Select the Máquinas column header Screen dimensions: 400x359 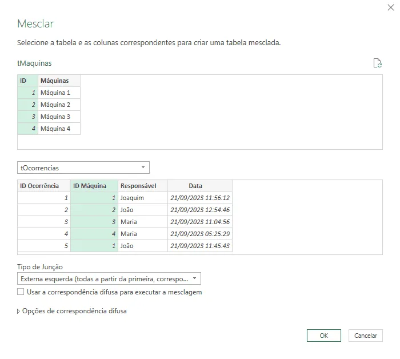pyautogui.click(x=59, y=81)
